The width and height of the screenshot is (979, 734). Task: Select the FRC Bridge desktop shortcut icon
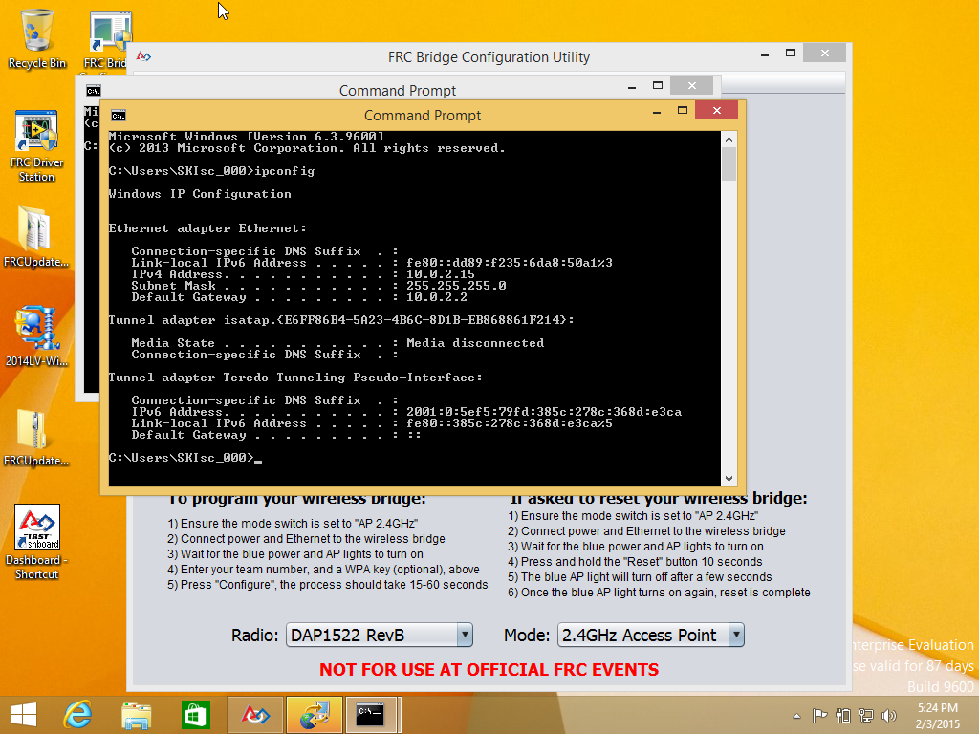click(x=110, y=38)
